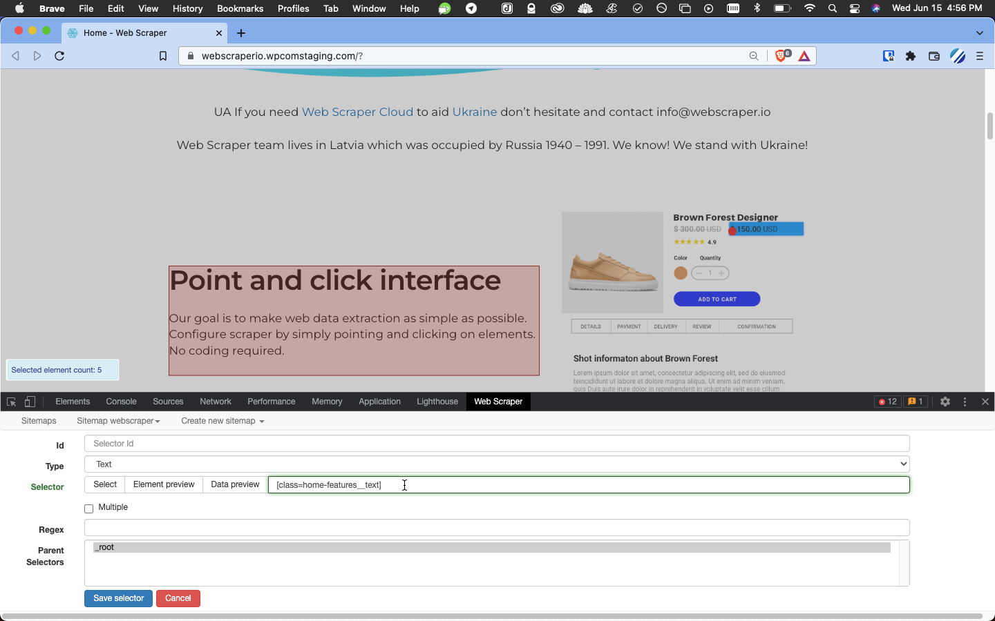This screenshot has width=995, height=621.
Task: Toggle the device toolbar icon
Action: [x=30, y=402]
